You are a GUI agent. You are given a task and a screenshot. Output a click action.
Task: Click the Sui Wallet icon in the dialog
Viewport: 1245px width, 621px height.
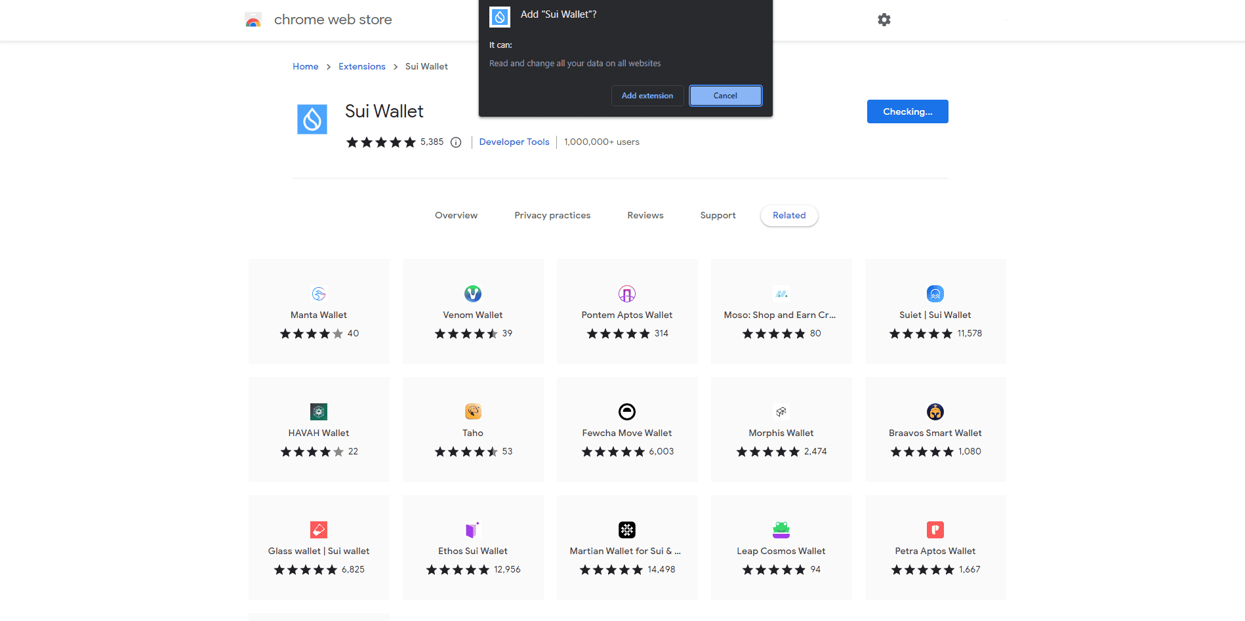click(500, 17)
